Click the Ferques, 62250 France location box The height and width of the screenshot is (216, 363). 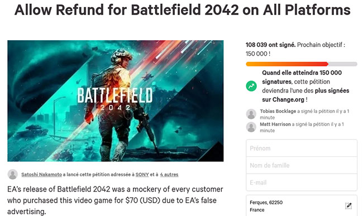click(302, 205)
